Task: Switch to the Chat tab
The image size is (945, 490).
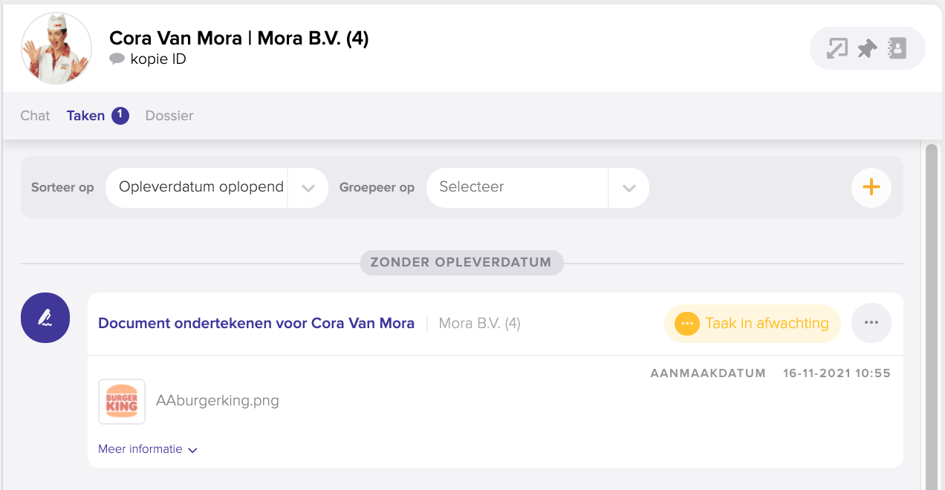Action: click(35, 116)
